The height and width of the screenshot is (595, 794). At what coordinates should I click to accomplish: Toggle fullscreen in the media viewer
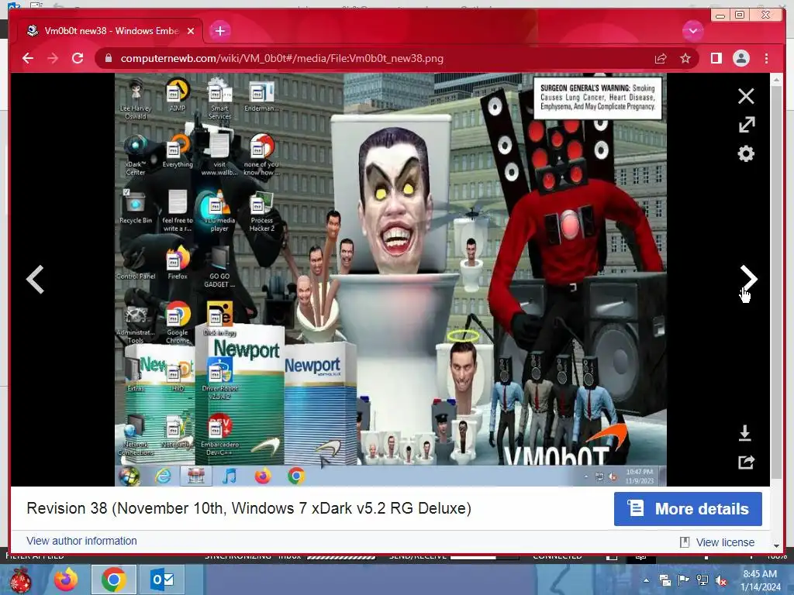pos(747,125)
